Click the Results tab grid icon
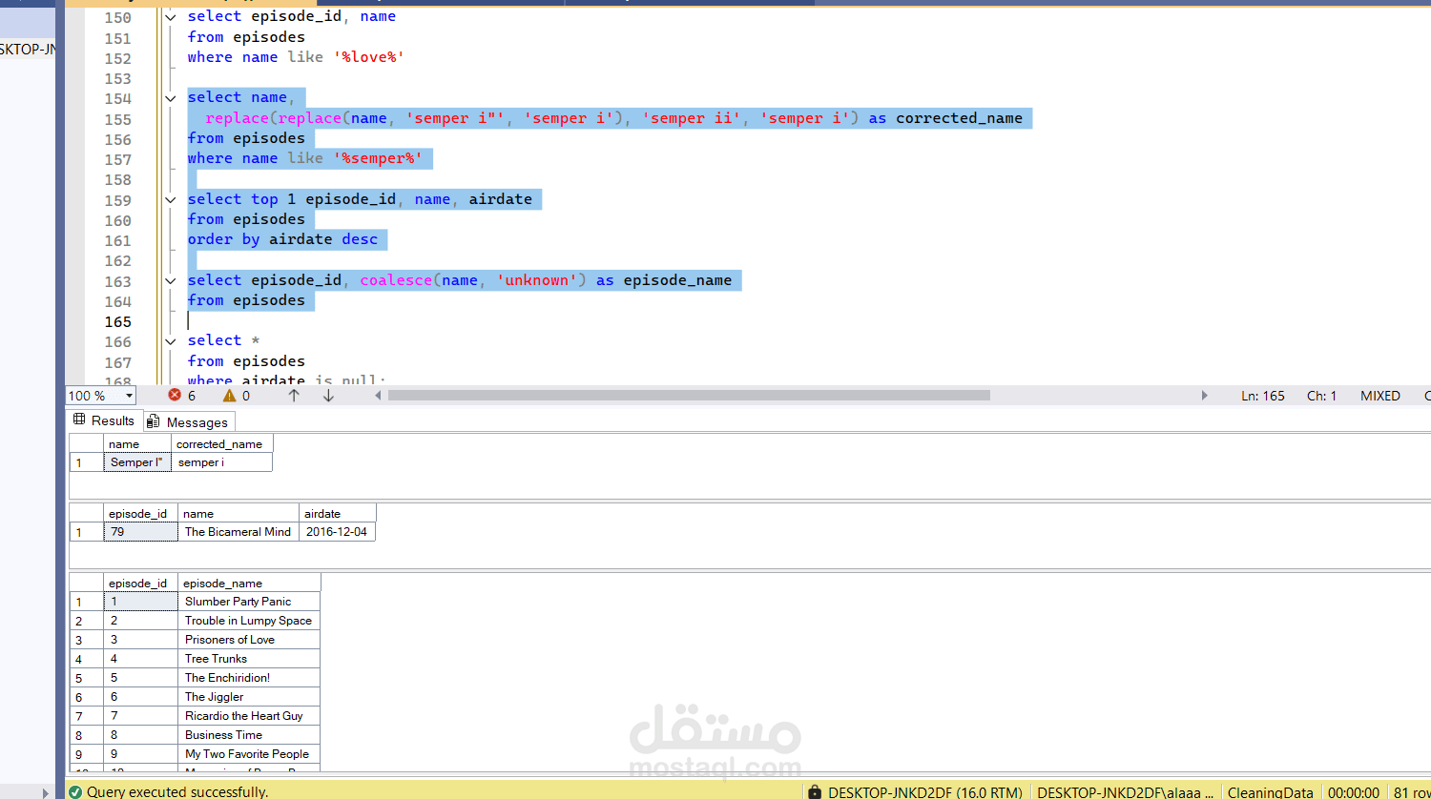 [x=80, y=420]
